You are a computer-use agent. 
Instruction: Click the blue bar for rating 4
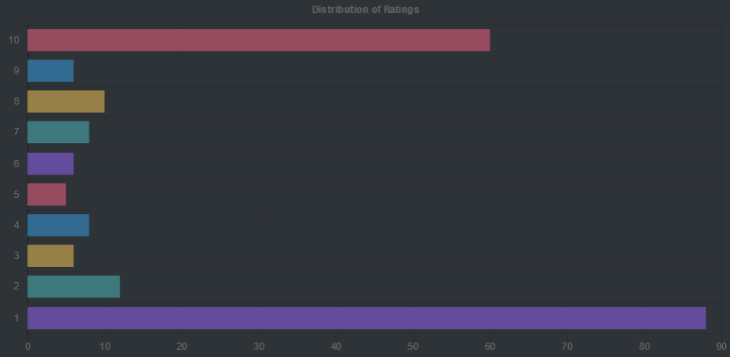[58, 225]
